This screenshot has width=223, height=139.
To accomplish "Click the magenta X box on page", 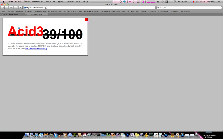I will pyautogui.click(x=88, y=22).
